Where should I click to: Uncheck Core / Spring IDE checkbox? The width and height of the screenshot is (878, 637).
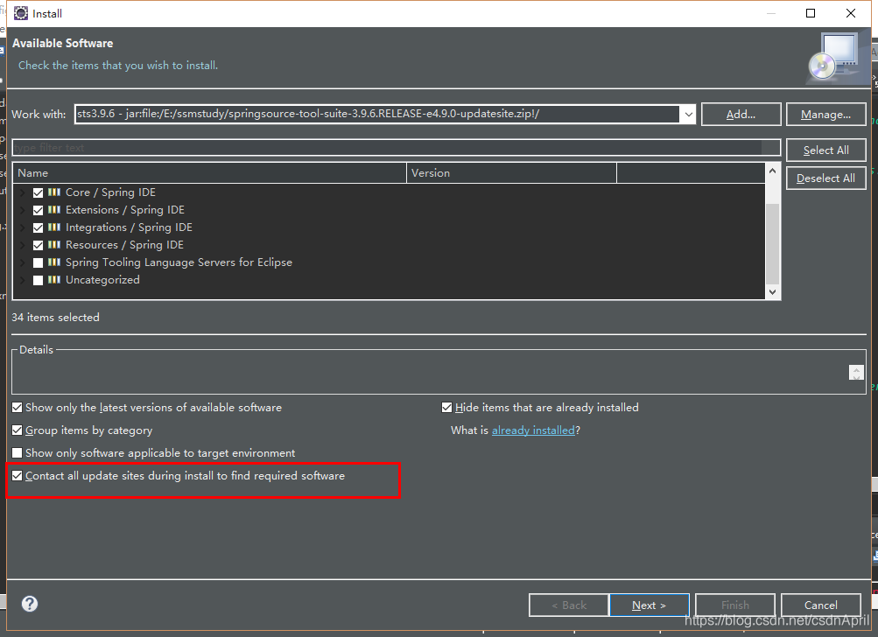38,192
